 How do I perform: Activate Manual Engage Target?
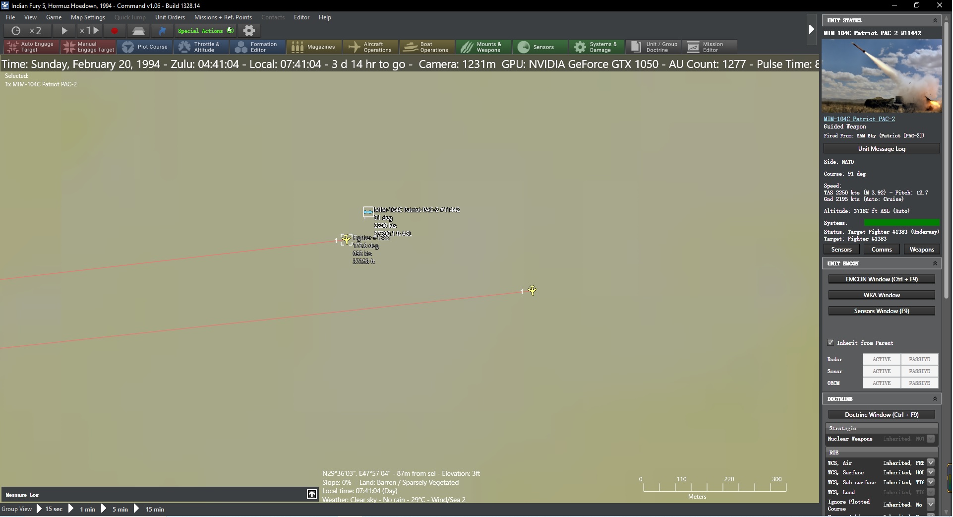(88, 47)
